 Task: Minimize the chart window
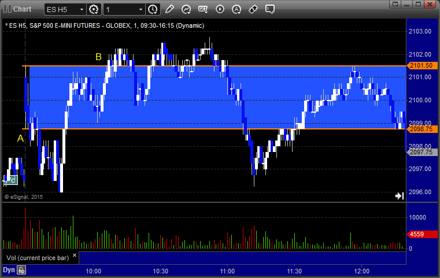tap(407, 4)
